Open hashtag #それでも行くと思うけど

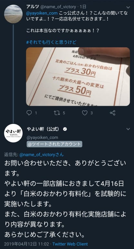coord(51,42)
